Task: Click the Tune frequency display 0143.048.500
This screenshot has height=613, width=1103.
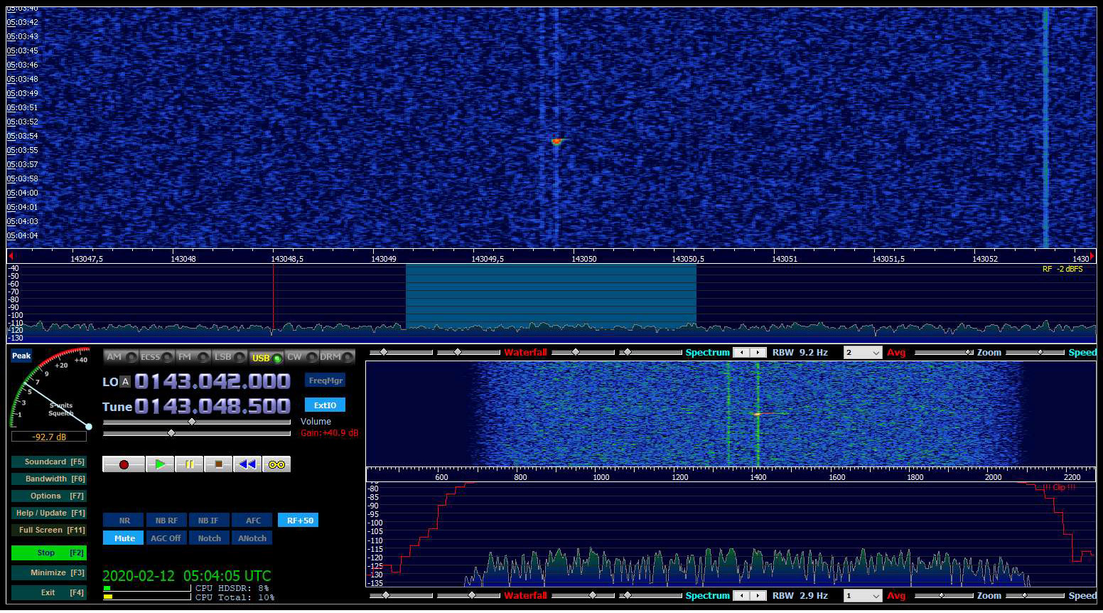Action: click(x=212, y=406)
